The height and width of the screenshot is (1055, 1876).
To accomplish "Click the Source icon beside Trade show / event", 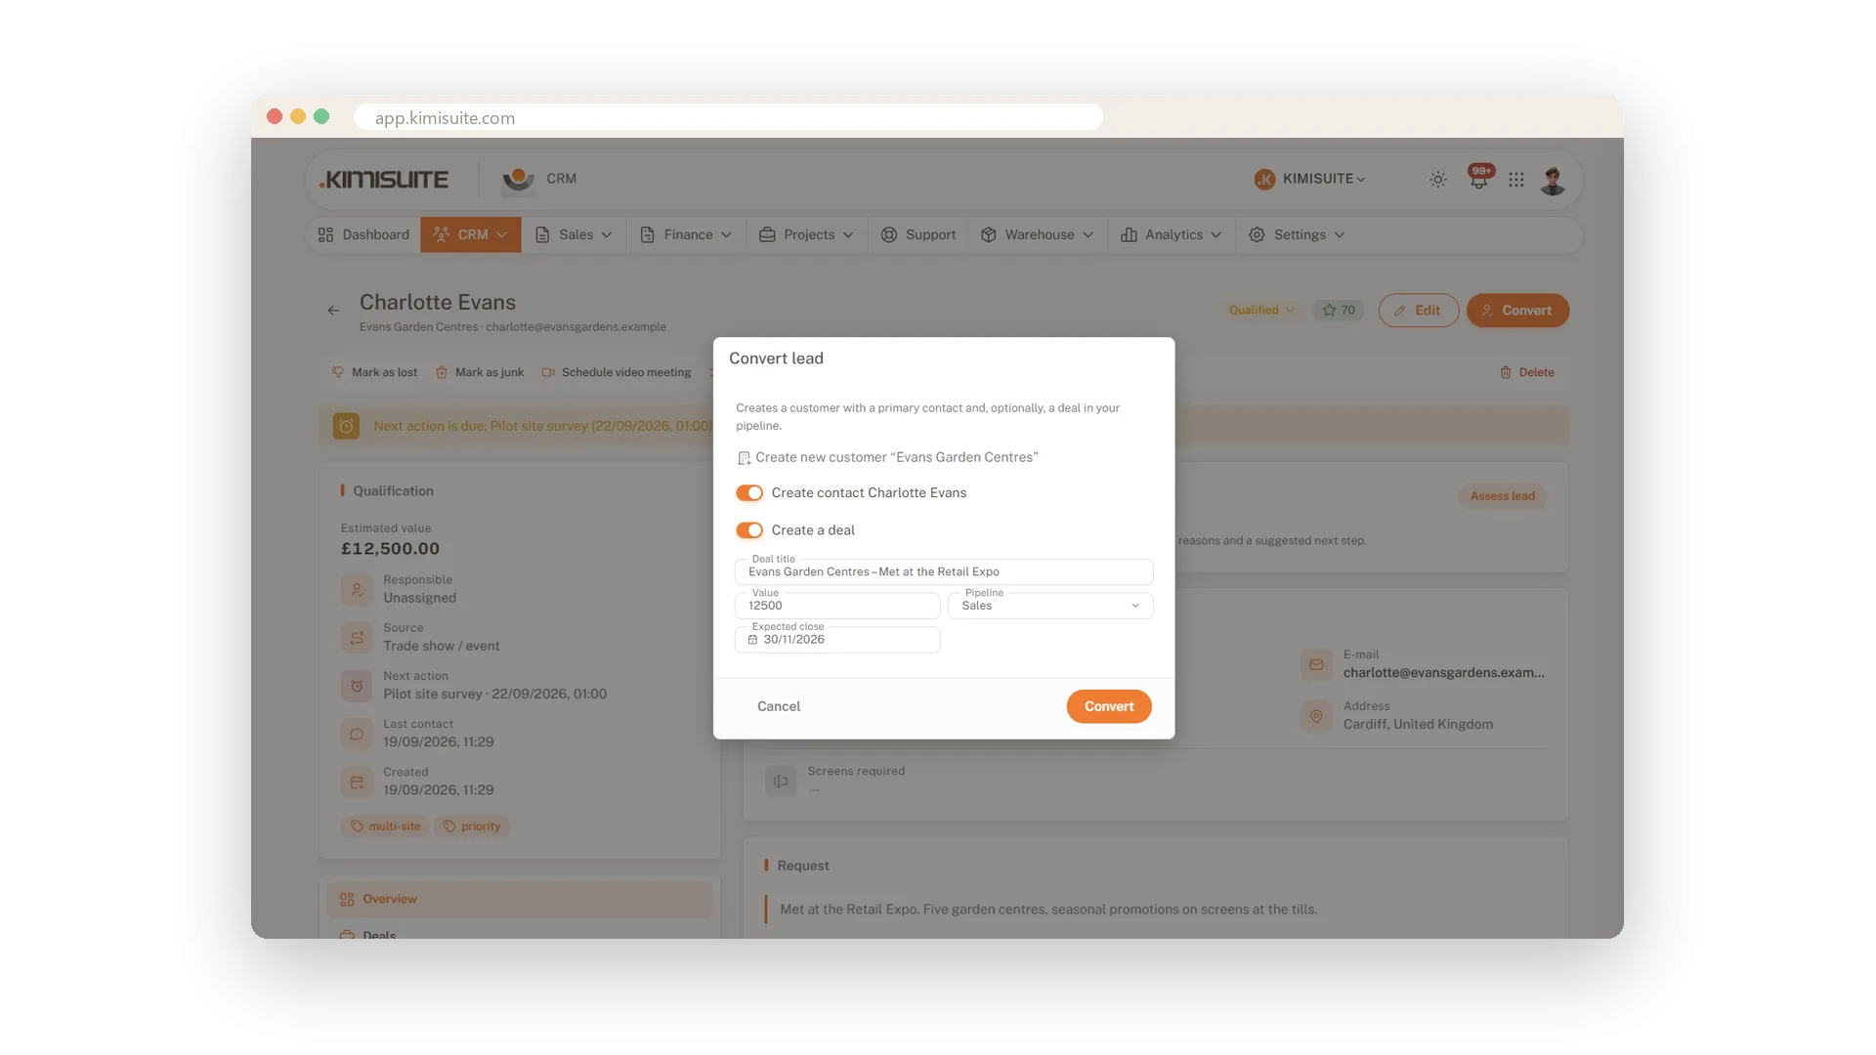I will pyautogui.click(x=357, y=638).
